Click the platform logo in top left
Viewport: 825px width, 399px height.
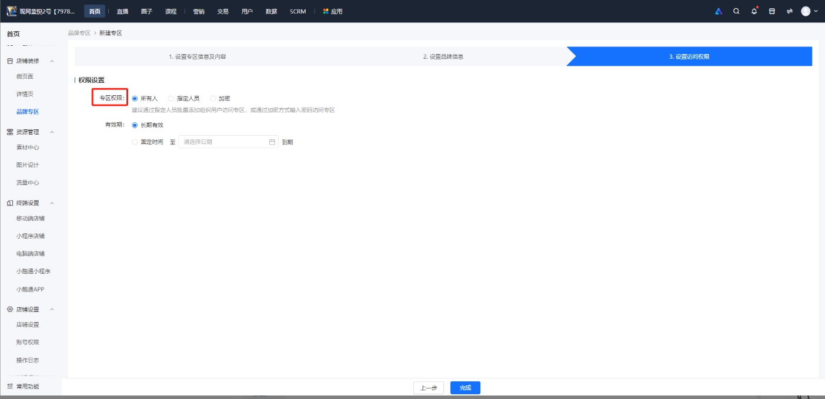tap(13, 11)
